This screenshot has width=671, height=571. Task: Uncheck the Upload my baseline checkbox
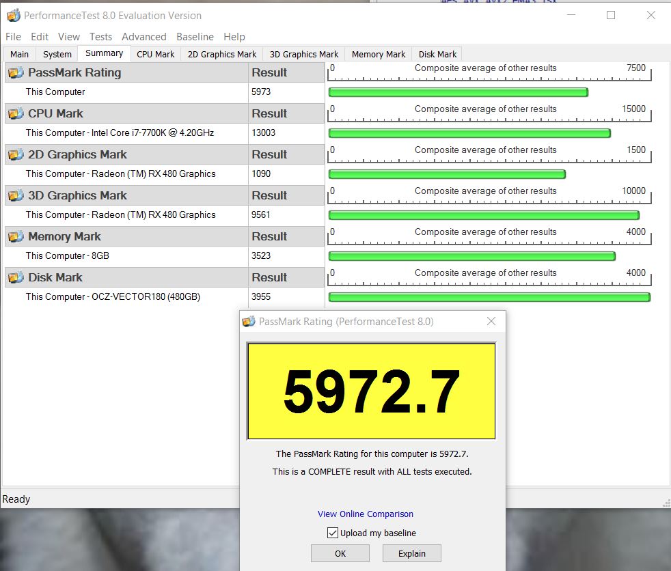coord(333,533)
